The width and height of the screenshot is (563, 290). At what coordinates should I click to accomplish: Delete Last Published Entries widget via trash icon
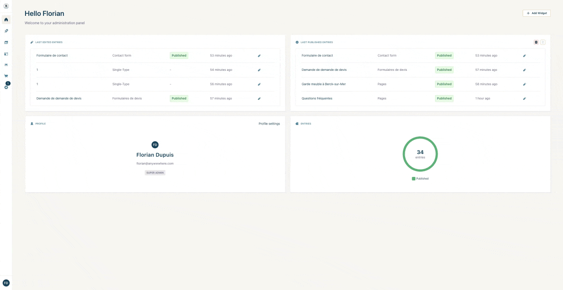(x=536, y=42)
